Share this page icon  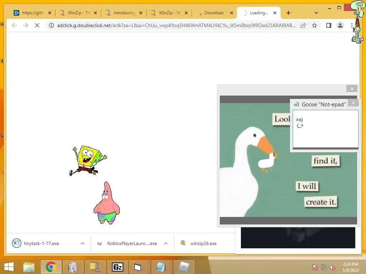[303, 25]
